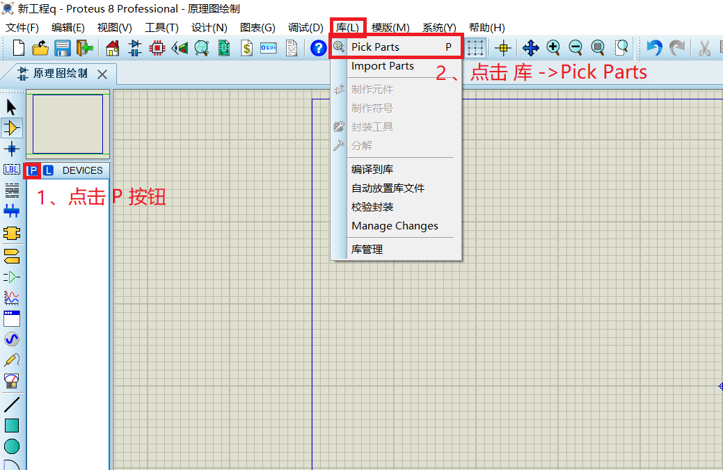Viewport: 723px width, 470px height.
Task: Open Project Notes document icon
Action: 292,47
